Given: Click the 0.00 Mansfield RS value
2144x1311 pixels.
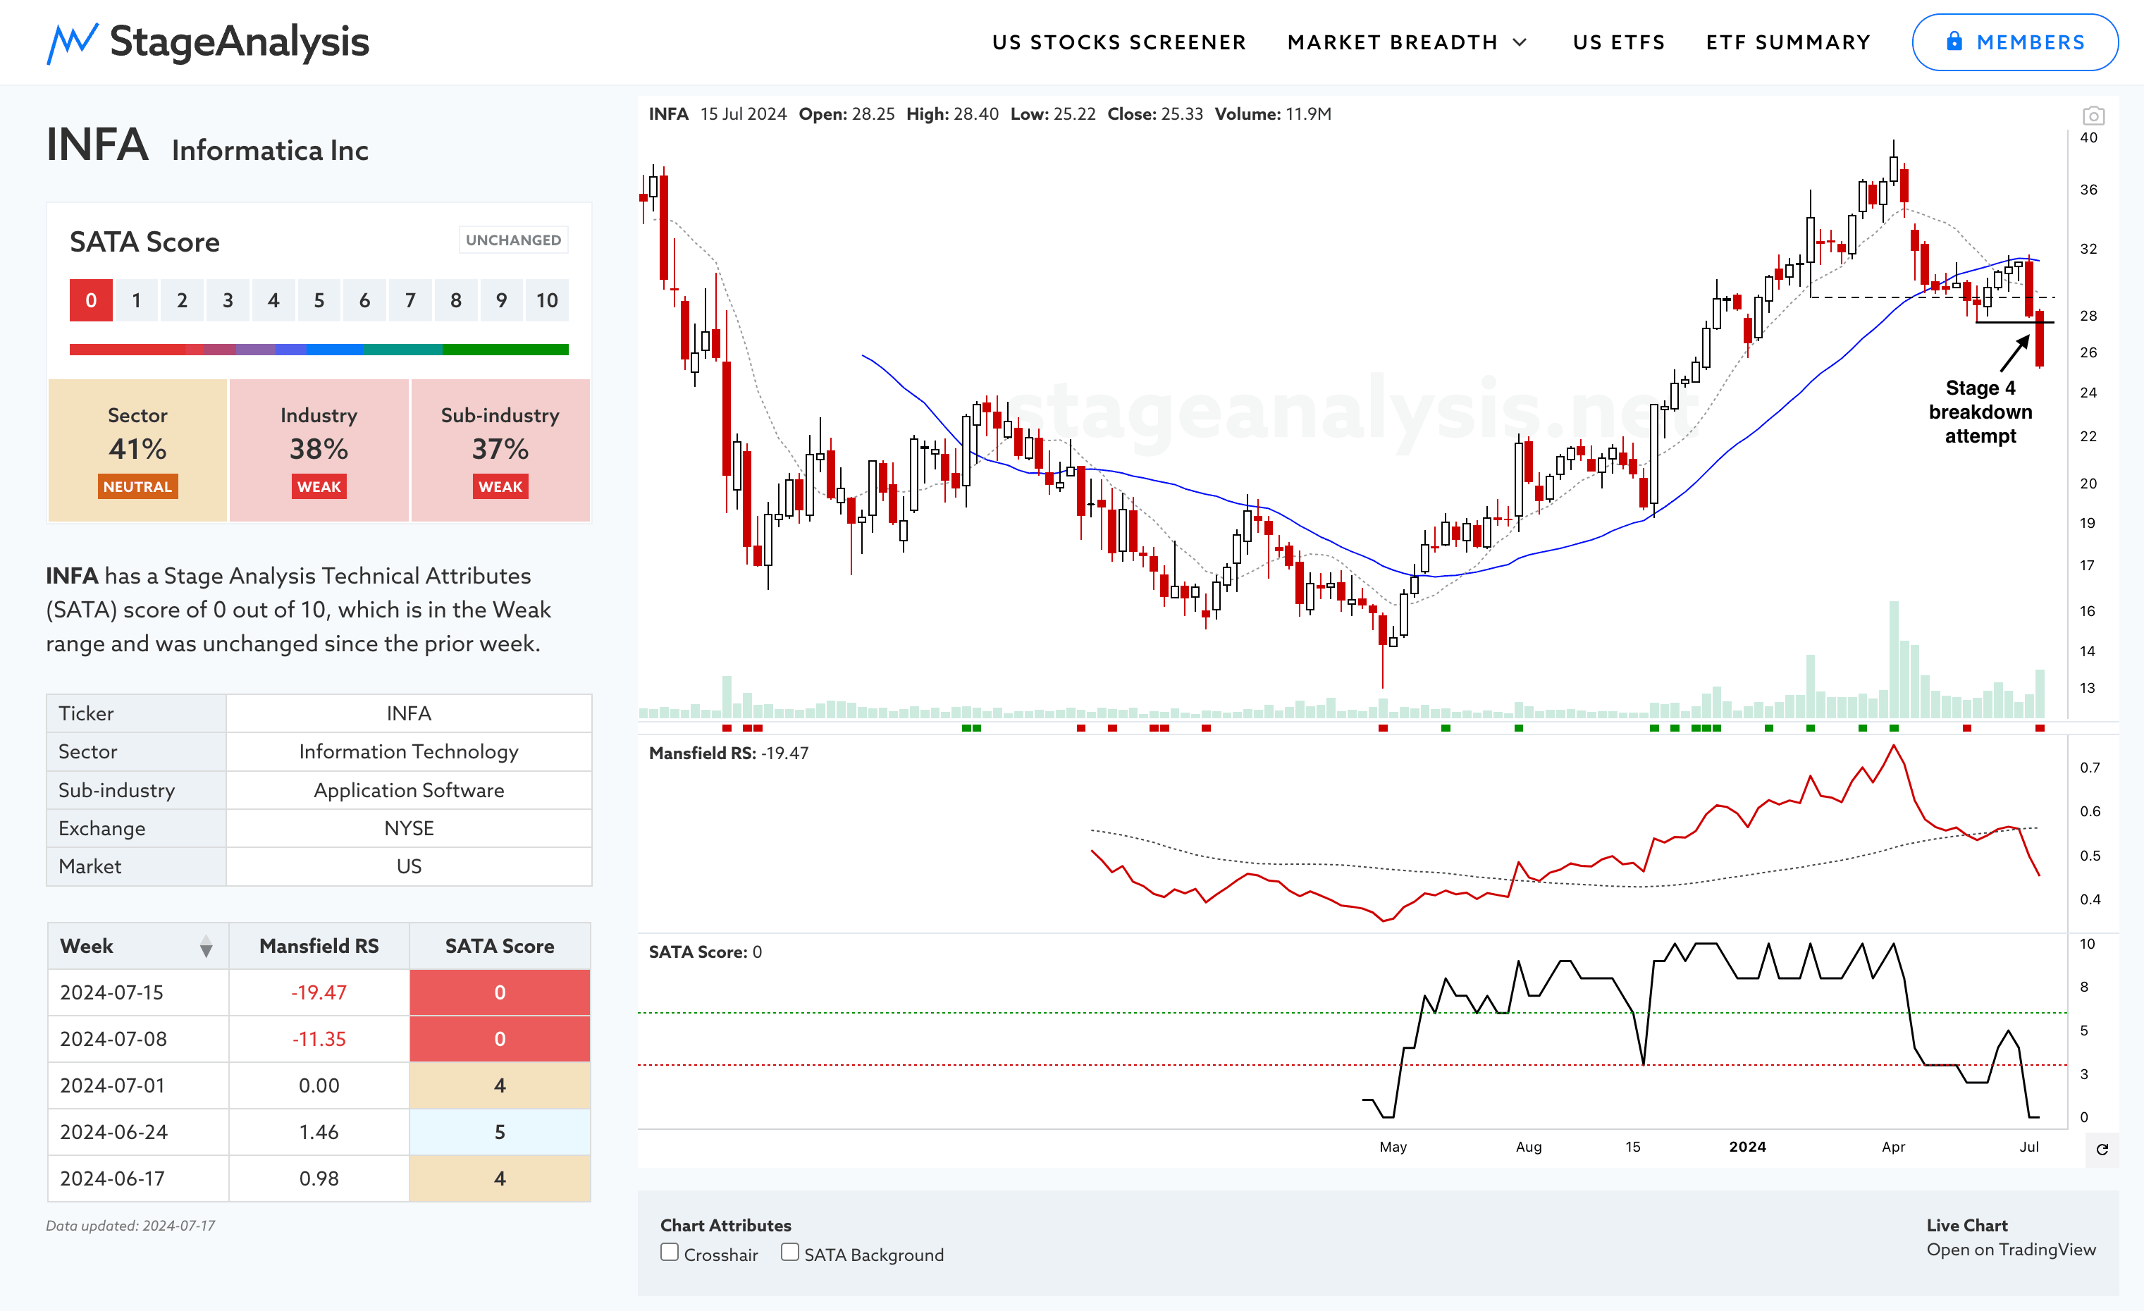Looking at the screenshot, I should click(x=319, y=1085).
